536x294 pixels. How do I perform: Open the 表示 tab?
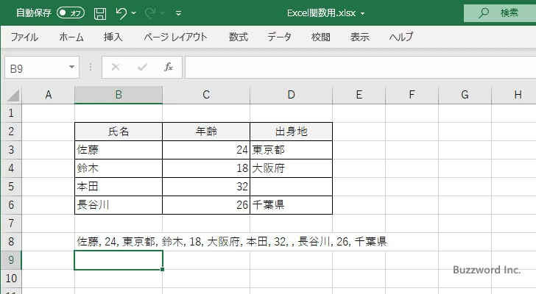click(359, 37)
